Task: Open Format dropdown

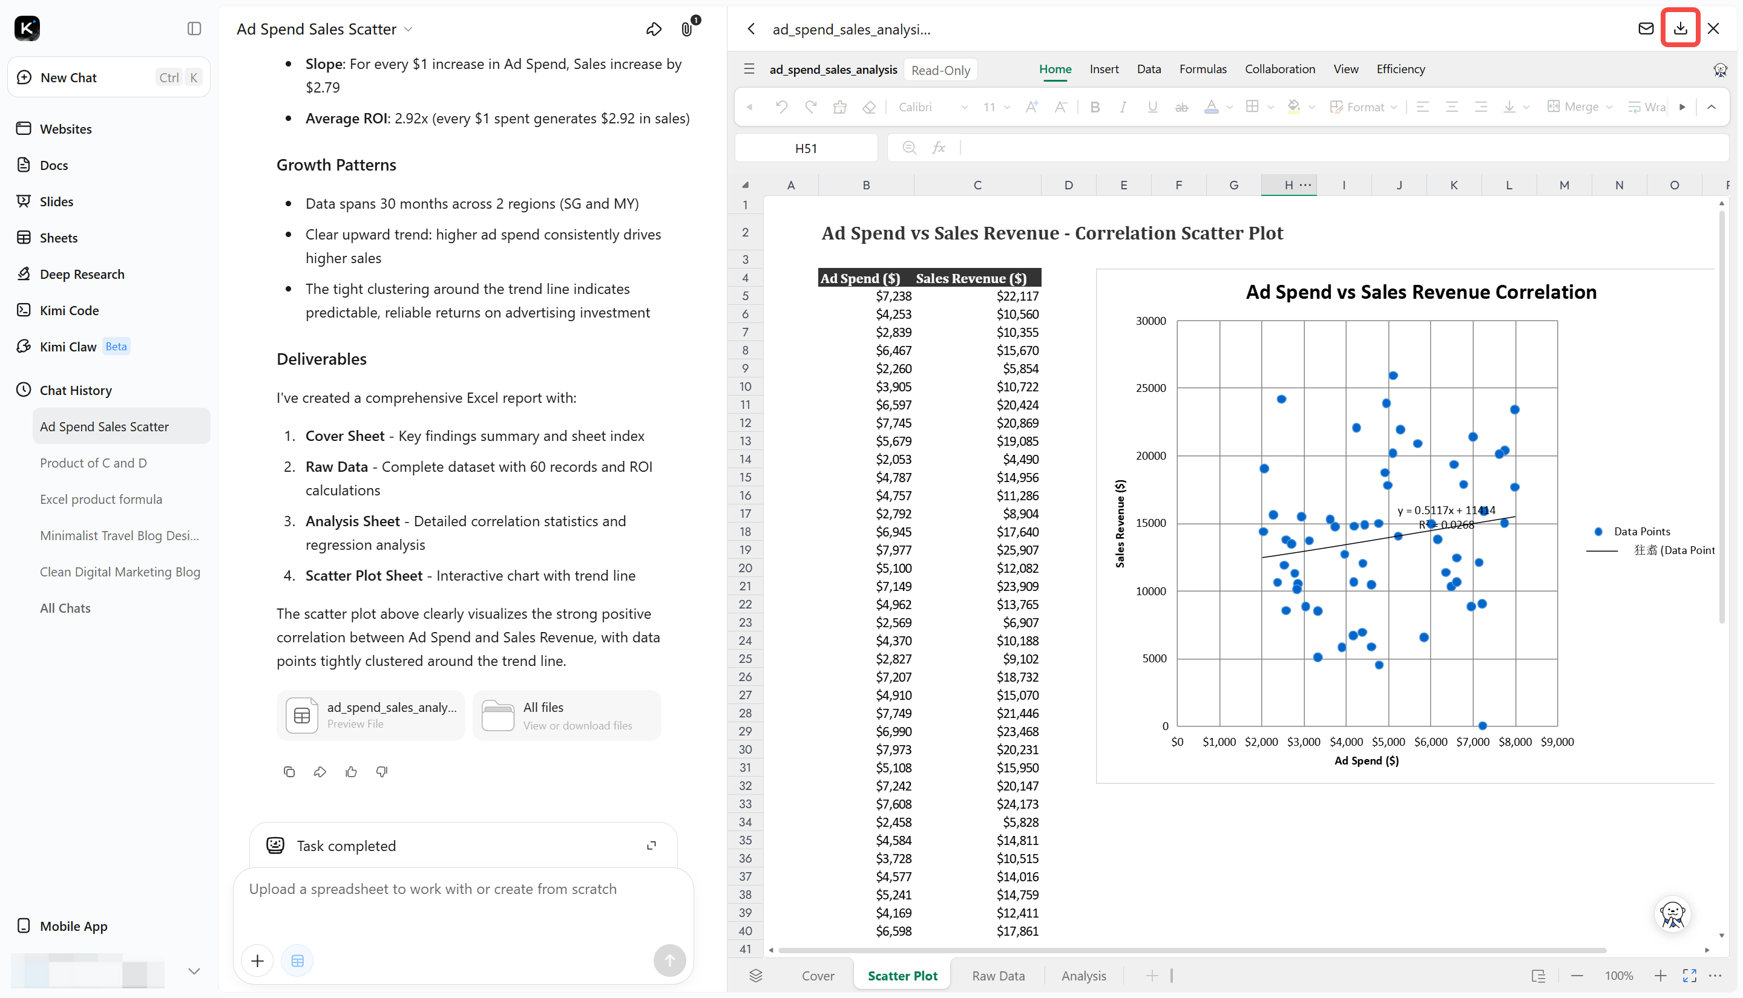Action: pyautogui.click(x=1363, y=107)
